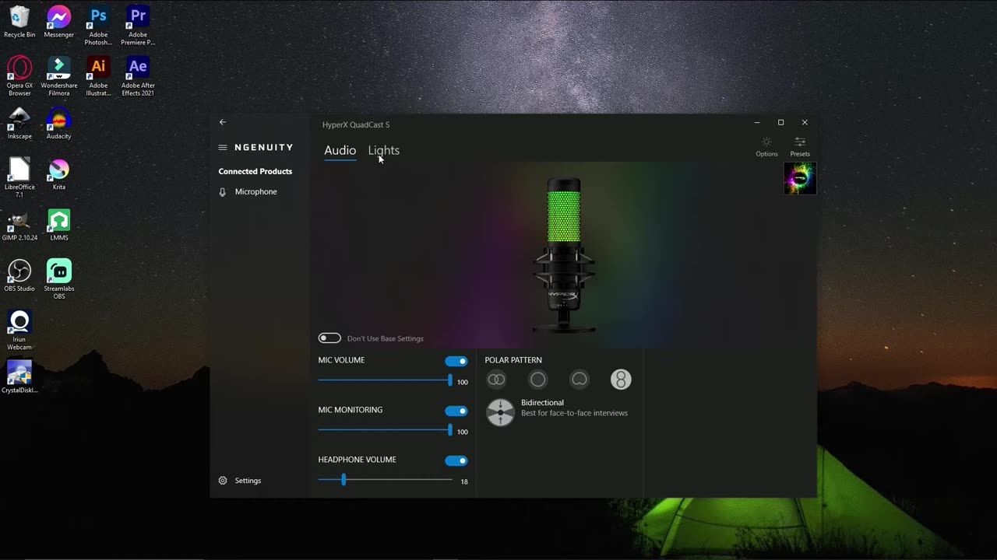Screen dimensions: 997x560
Task: Click the Settings gear icon
Action: point(223,481)
